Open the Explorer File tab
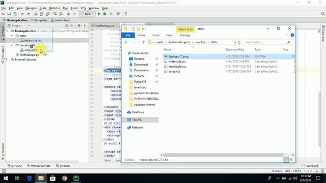Image resolution: width=326 pixels, height=183 pixels. point(128,35)
